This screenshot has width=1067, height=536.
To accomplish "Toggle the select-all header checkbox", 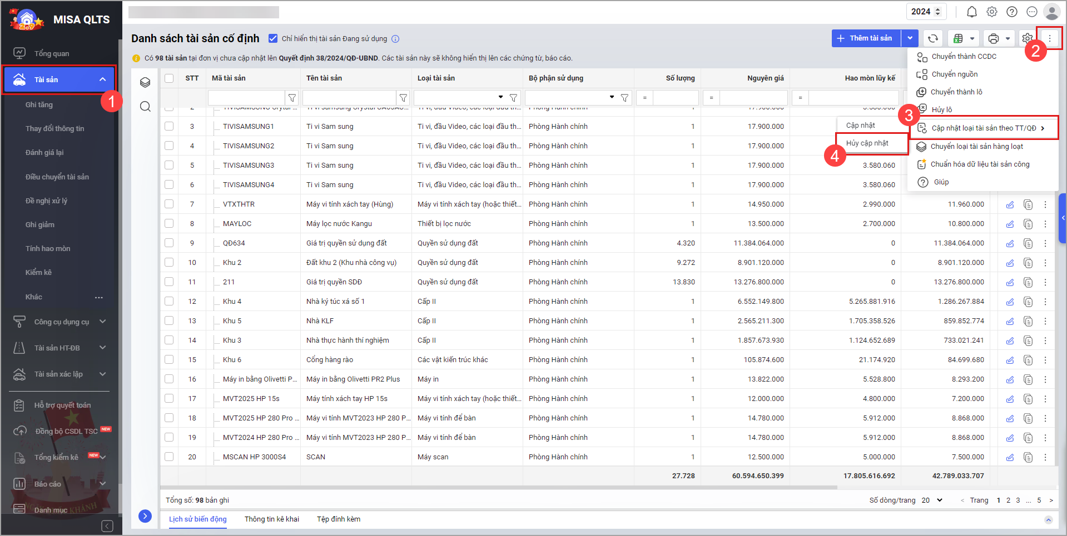I will tap(169, 78).
